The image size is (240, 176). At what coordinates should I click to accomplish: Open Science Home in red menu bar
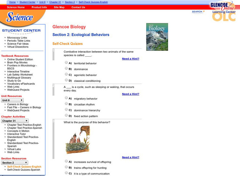pyautogui.click(x=16, y=7)
